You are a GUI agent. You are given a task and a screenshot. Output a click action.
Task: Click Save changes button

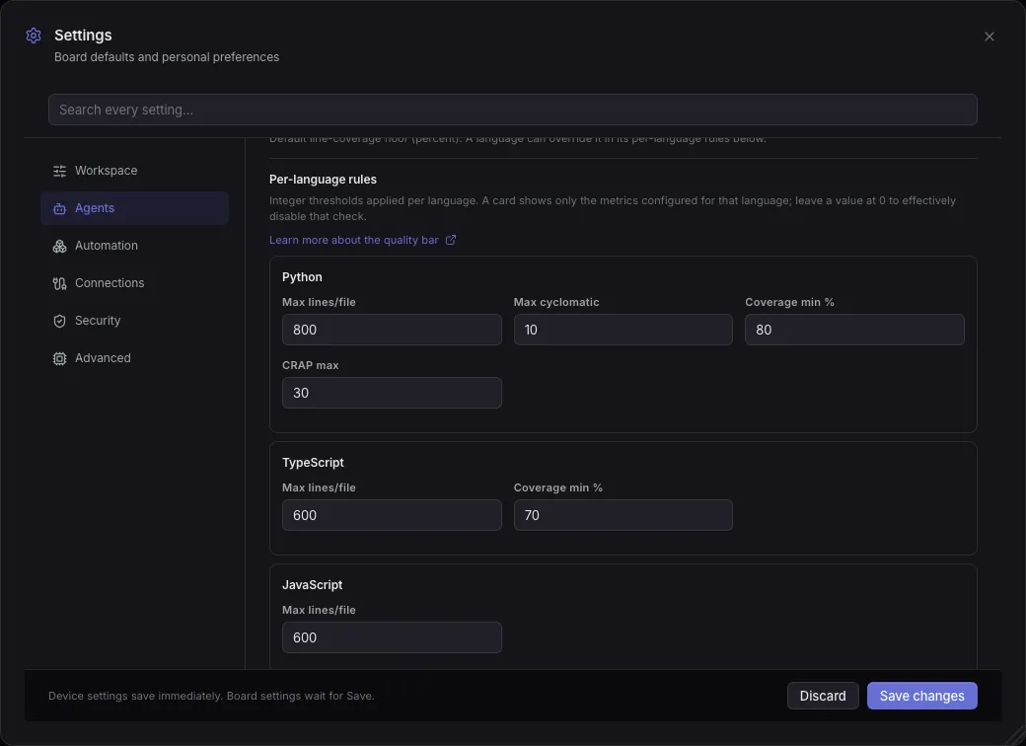921,696
